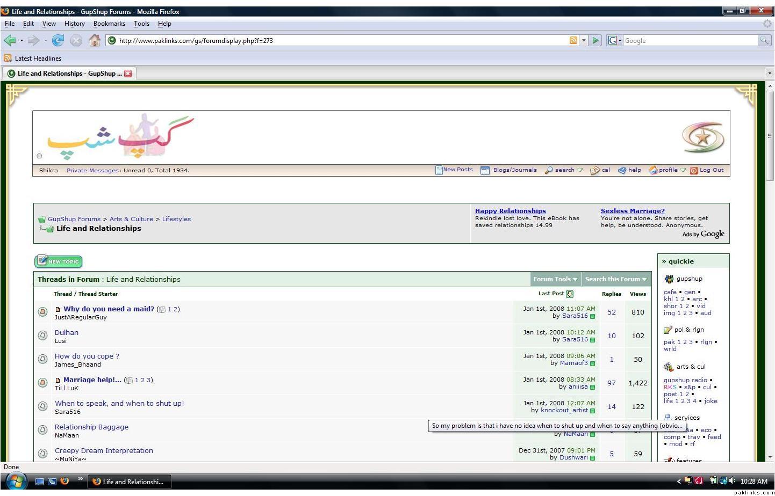Click the 'Happy Relationships' ad link
The height and width of the screenshot is (496, 775).
[510, 211]
